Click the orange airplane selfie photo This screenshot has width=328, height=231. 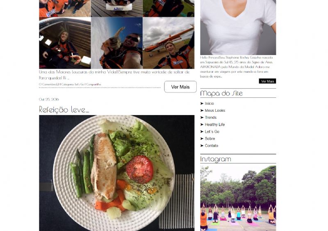[169, 43]
